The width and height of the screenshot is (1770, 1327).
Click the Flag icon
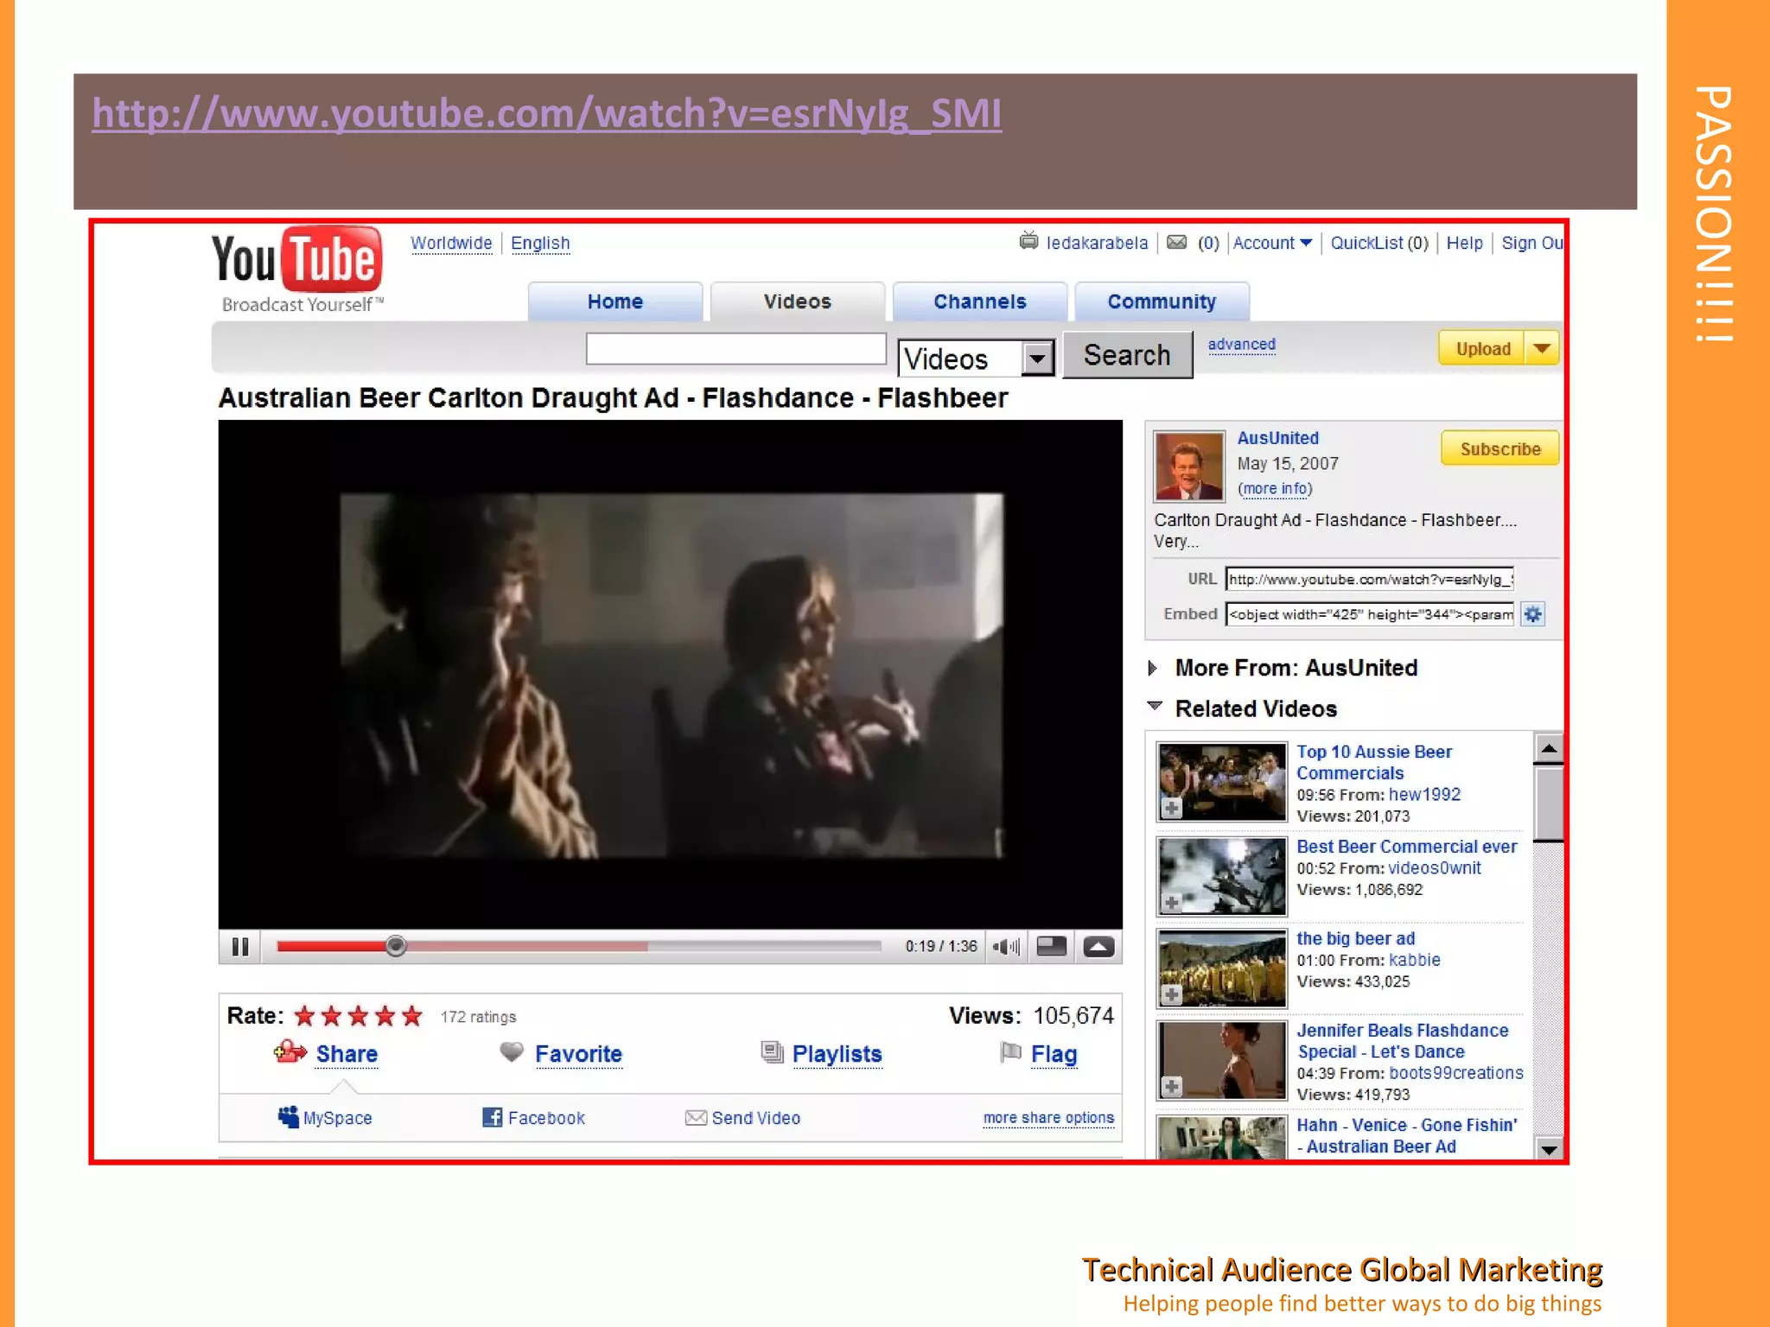pyautogui.click(x=1010, y=1052)
